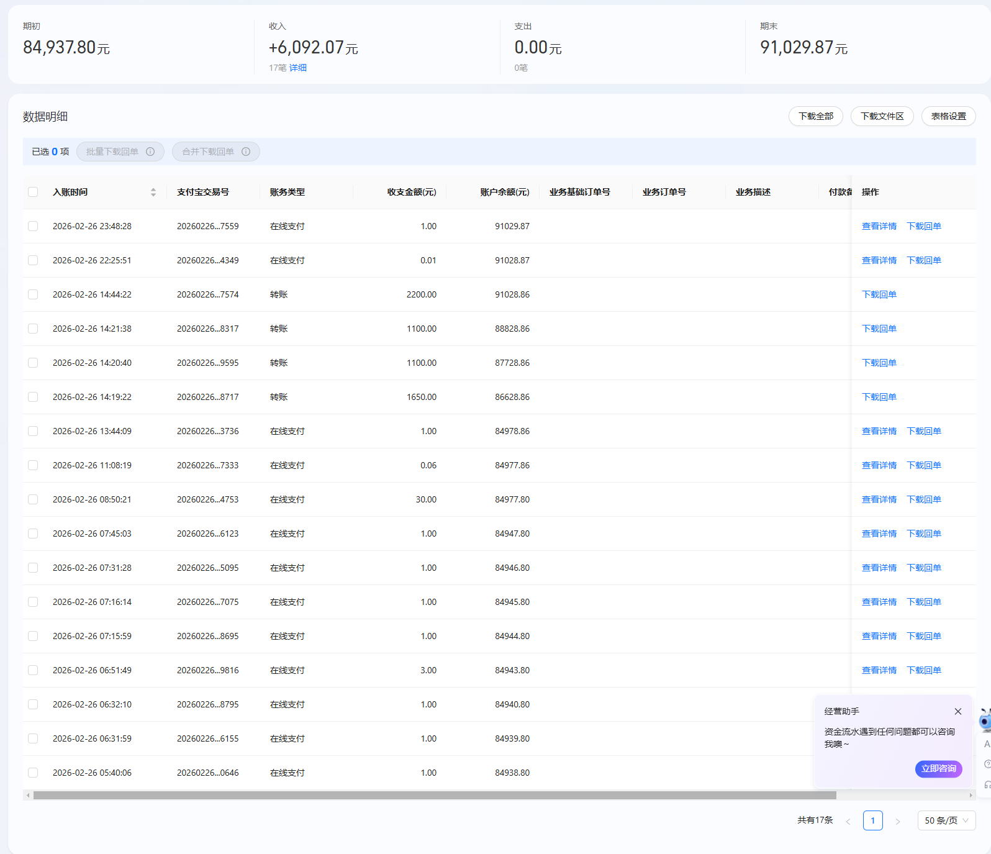This screenshot has height=854, width=991.
Task: Click info icon beside 批量下载回单
Action: point(150,152)
